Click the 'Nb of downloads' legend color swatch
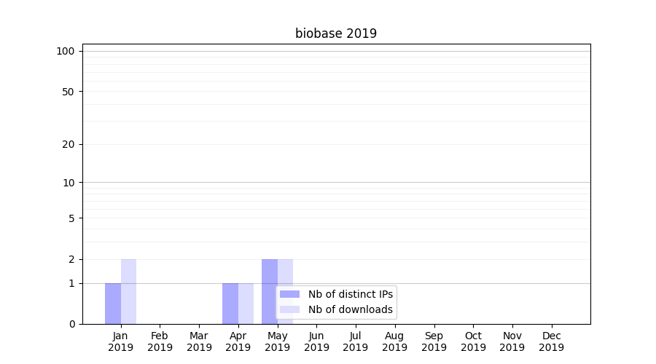The height and width of the screenshot is (364, 656). [289, 309]
